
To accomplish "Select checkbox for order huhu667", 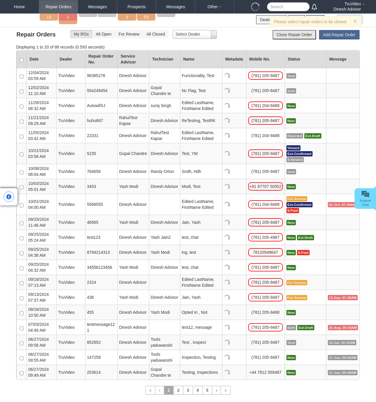I will tap(21, 121).
